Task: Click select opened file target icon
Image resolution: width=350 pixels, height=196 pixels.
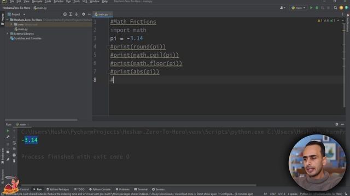Action: tap(65, 14)
